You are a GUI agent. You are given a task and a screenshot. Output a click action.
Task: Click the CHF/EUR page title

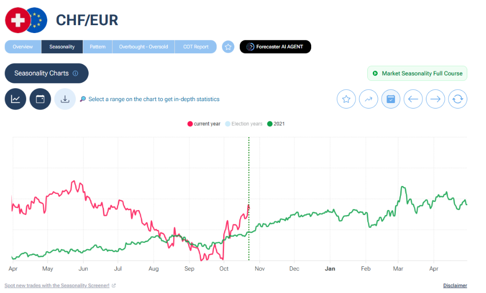(x=87, y=21)
